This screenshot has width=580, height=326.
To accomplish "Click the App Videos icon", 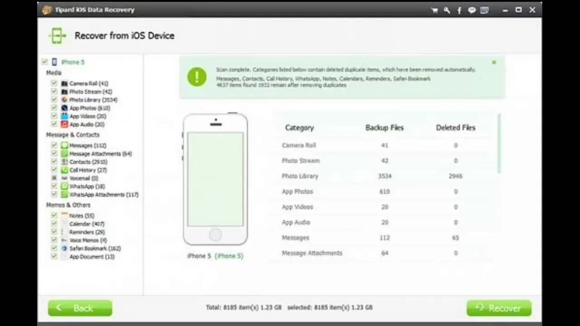I will pyautogui.click(x=65, y=116).
